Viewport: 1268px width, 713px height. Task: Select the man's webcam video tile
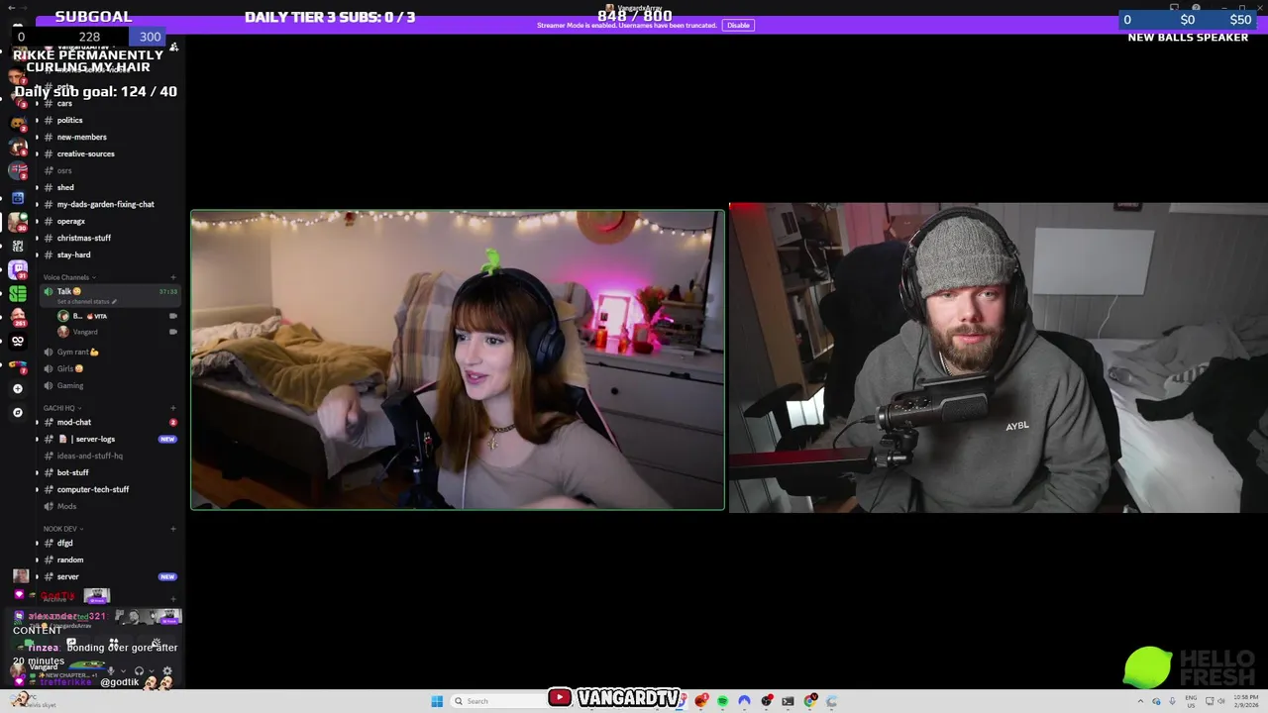998,357
